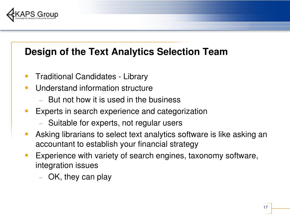Click the KAPS Group diamond logo icon
This screenshot has height=217, width=290.
[10, 15]
